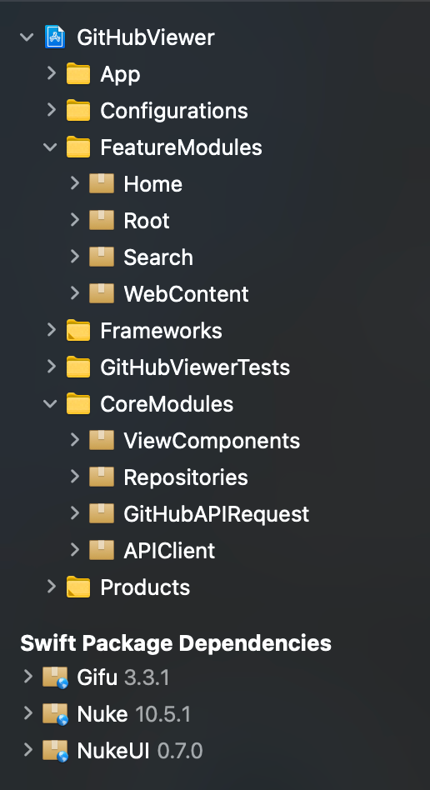The height and width of the screenshot is (790, 430).
Task: Click the Products folder icon
Action: pos(78,587)
